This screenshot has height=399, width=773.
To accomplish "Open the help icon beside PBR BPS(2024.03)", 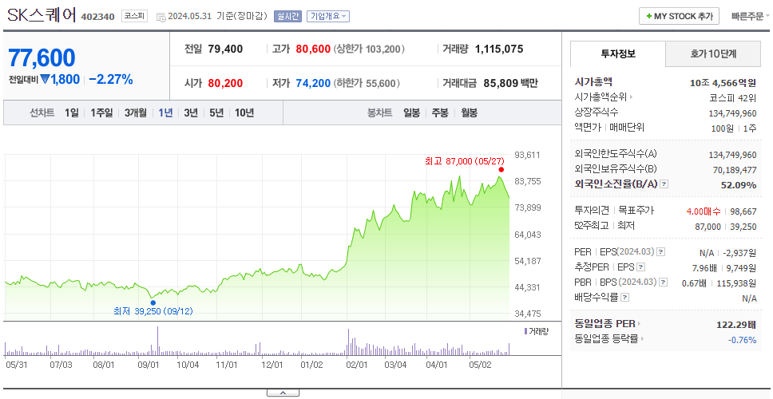I will point(664,282).
